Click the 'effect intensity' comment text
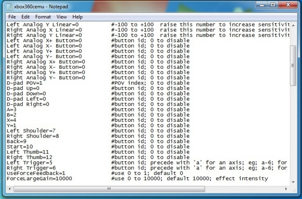The width and height of the screenshot is (302, 199). click(x=242, y=178)
